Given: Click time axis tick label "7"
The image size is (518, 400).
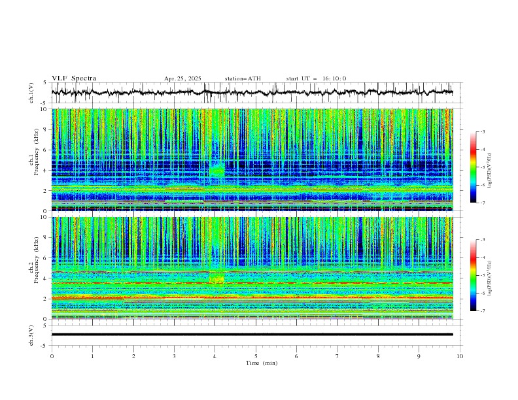Looking at the screenshot, I should [x=337, y=356].
